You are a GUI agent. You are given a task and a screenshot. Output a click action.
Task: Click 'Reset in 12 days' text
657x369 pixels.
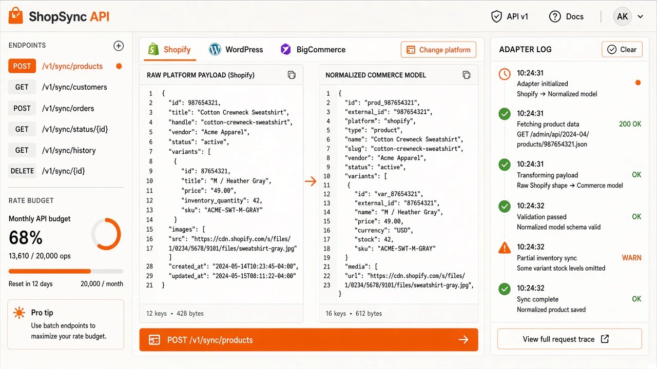click(x=31, y=284)
